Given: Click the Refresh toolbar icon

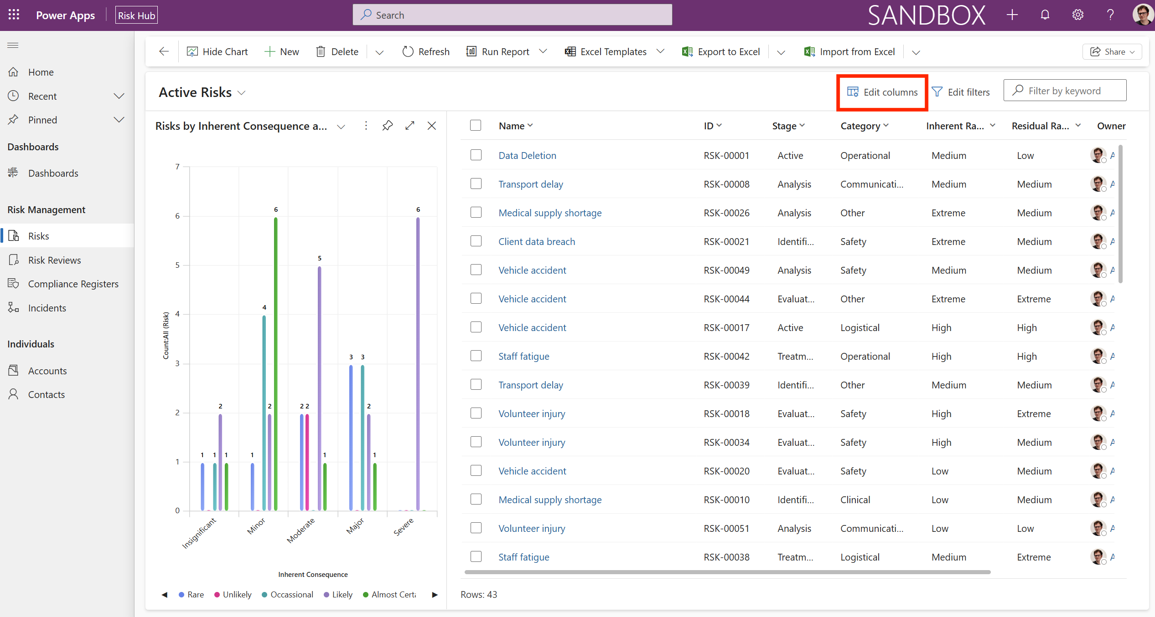Looking at the screenshot, I should 408,52.
